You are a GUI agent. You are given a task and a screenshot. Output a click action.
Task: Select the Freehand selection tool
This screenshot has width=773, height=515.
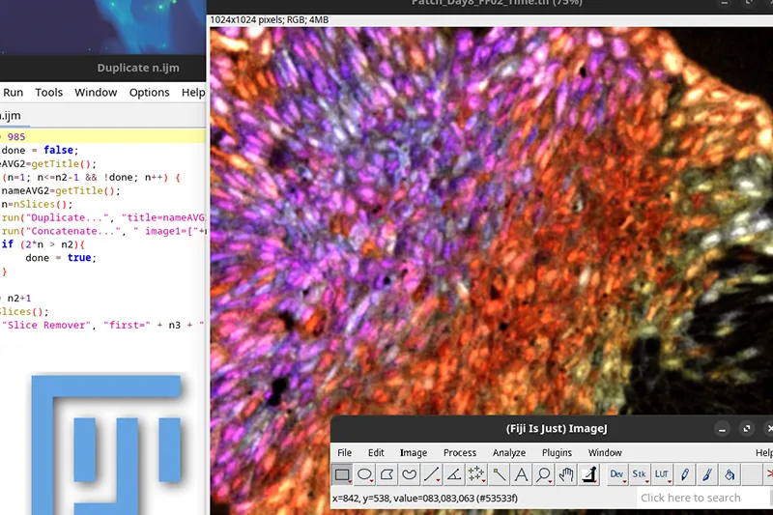pos(409,474)
